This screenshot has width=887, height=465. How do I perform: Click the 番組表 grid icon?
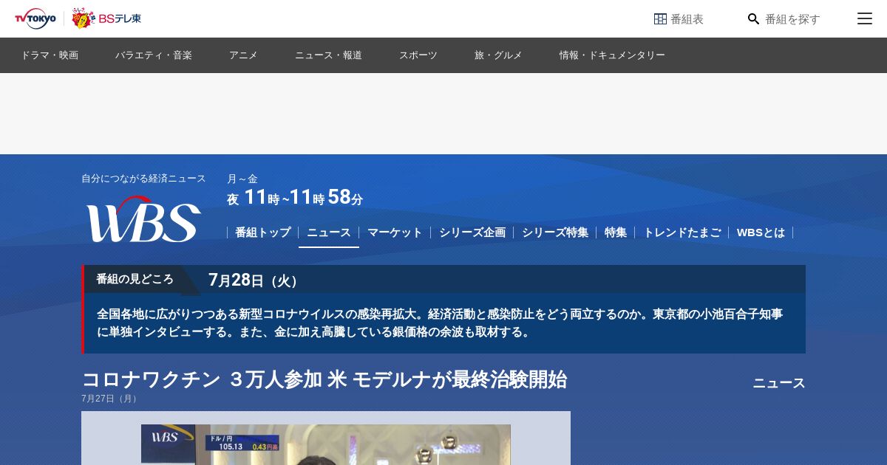coord(660,19)
